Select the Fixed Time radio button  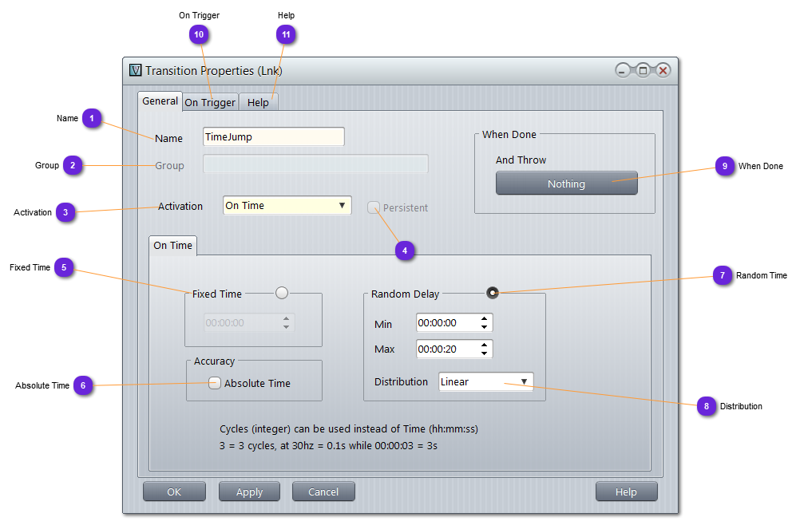click(x=282, y=293)
